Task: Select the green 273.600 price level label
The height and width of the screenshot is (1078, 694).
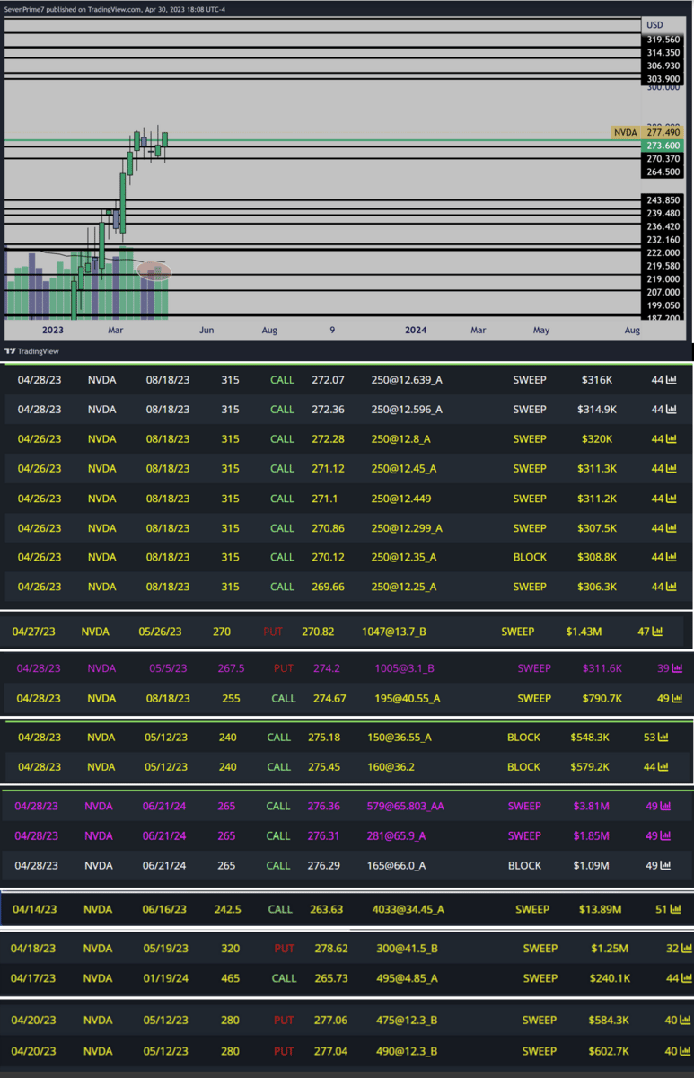Action: (663, 145)
